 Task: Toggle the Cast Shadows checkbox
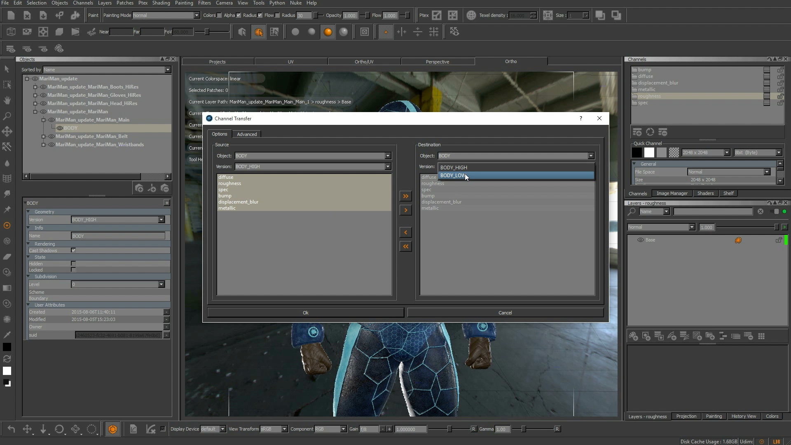(73, 250)
